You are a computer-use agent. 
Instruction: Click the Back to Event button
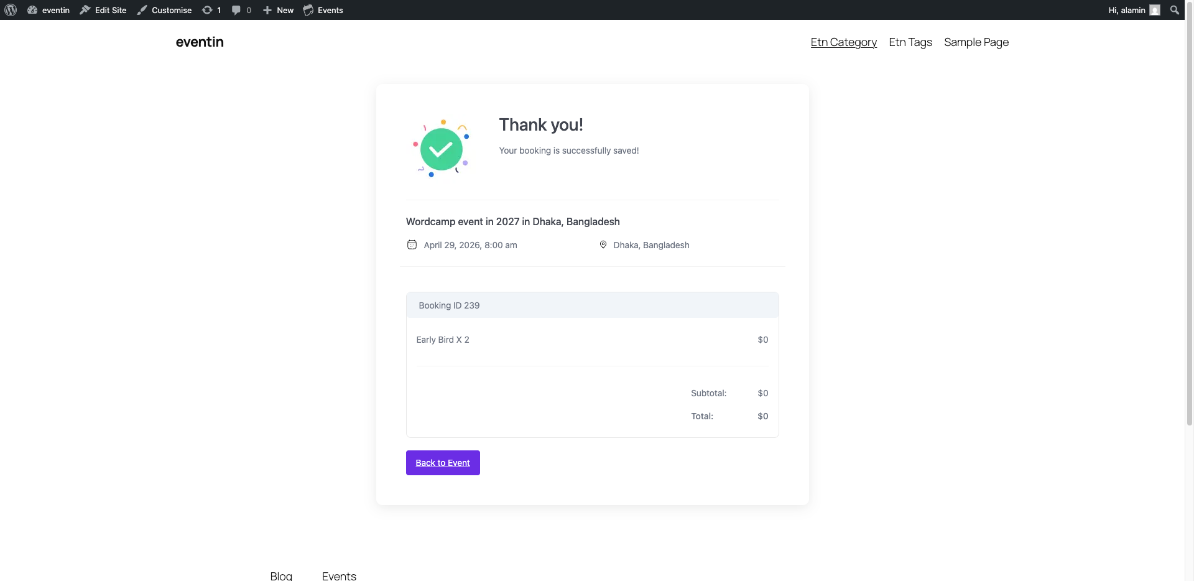(x=442, y=463)
